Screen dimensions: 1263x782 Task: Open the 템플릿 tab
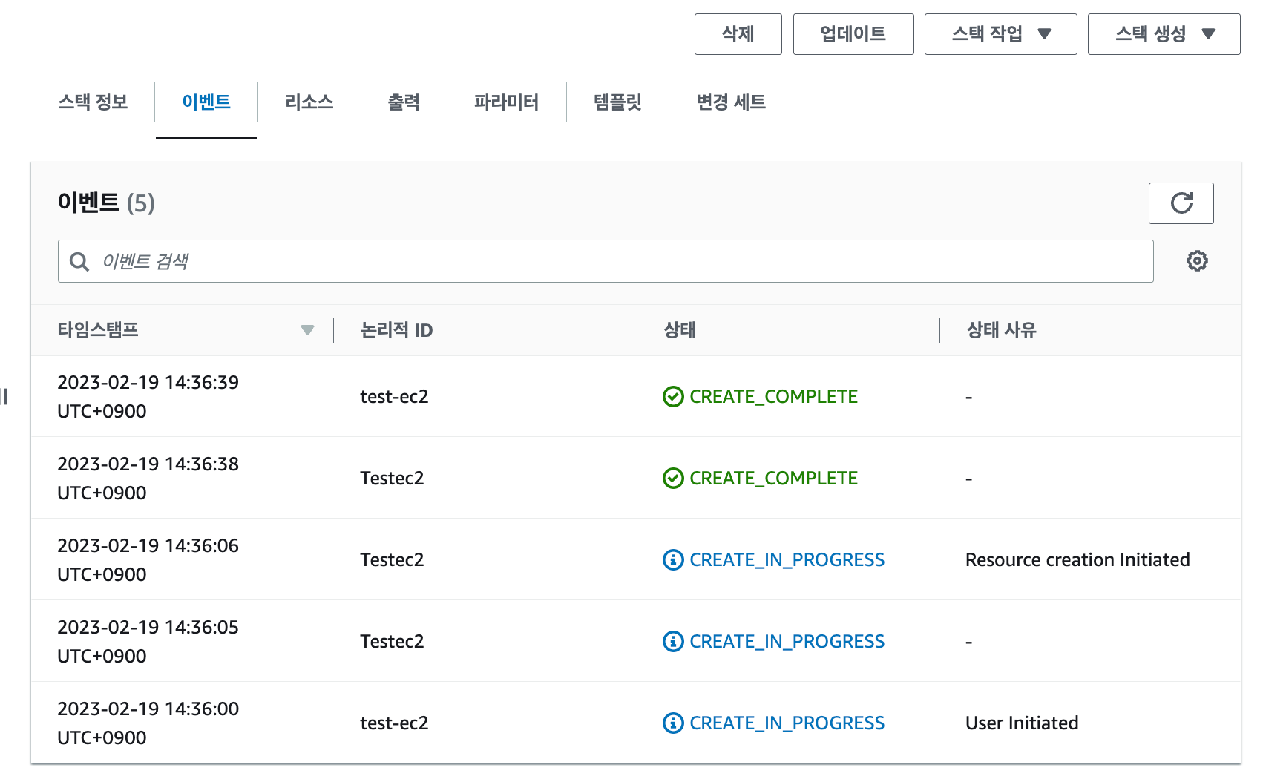618,102
